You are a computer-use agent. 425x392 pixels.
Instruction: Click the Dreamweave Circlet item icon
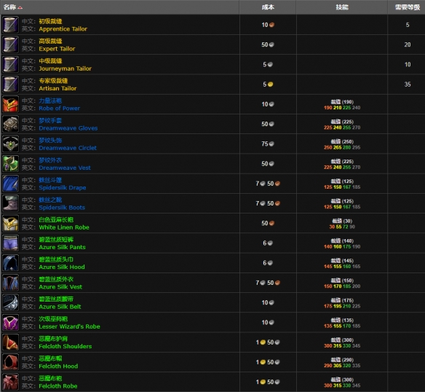(x=11, y=144)
